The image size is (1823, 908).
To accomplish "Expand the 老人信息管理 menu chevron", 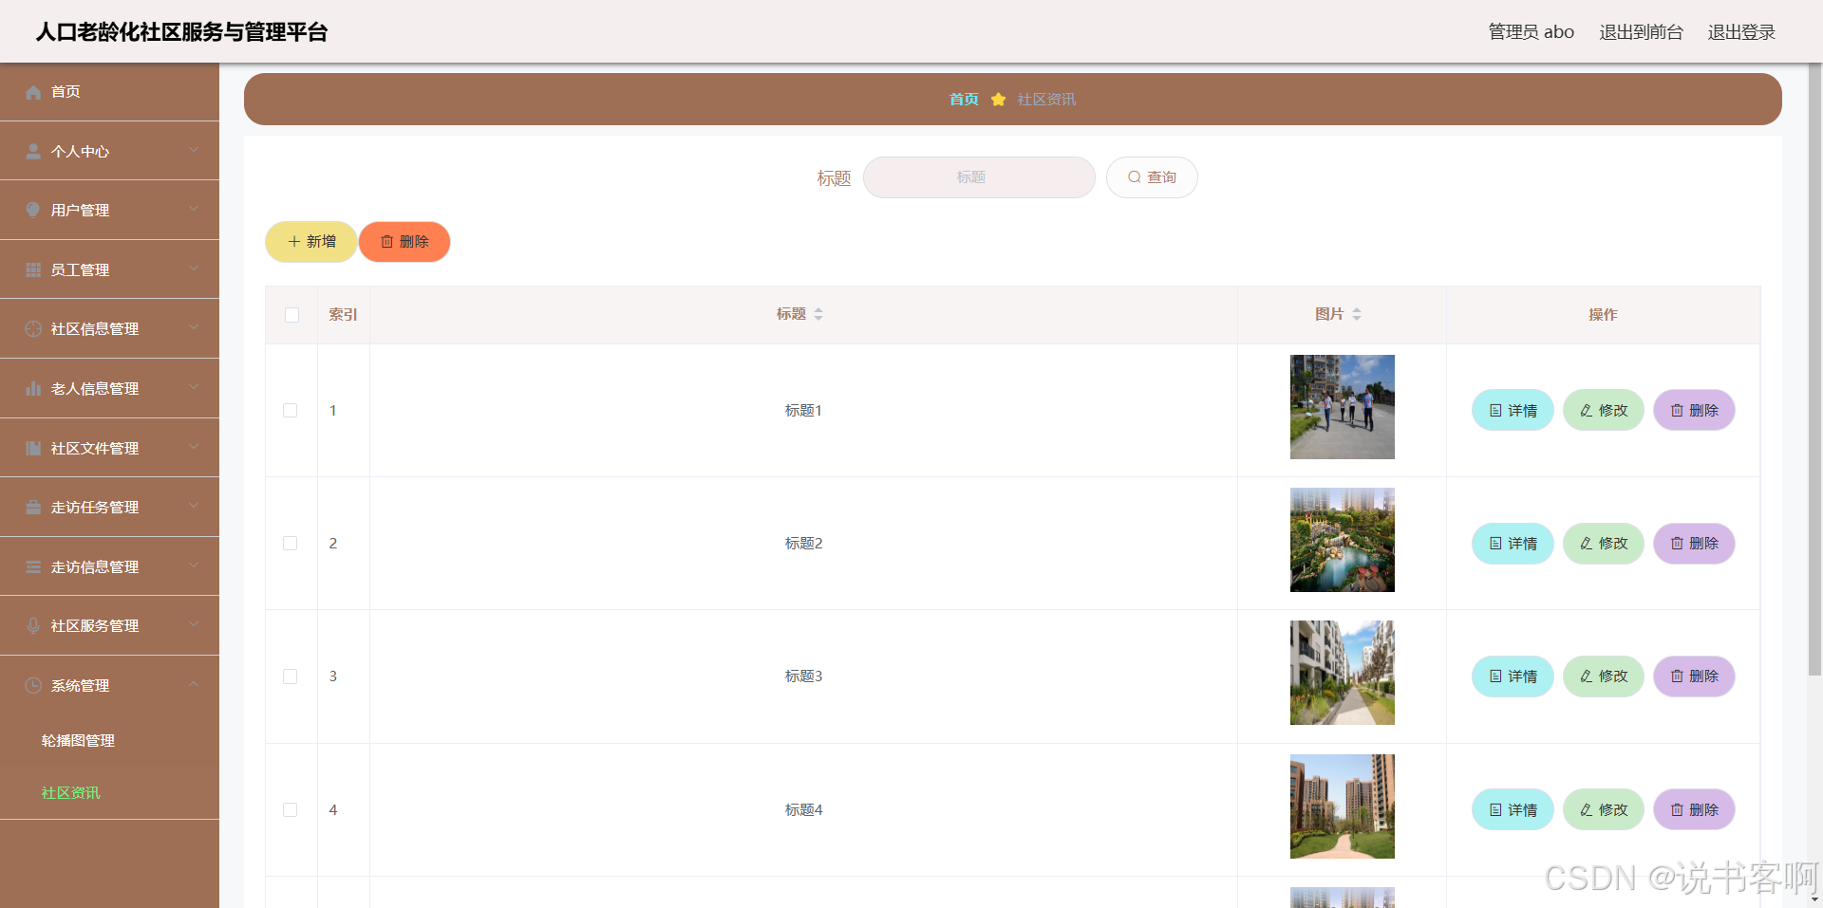I will pos(194,387).
